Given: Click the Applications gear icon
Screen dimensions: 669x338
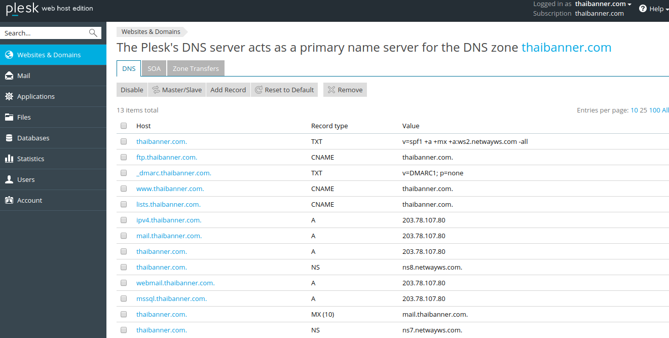Looking at the screenshot, I should click(9, 96).
